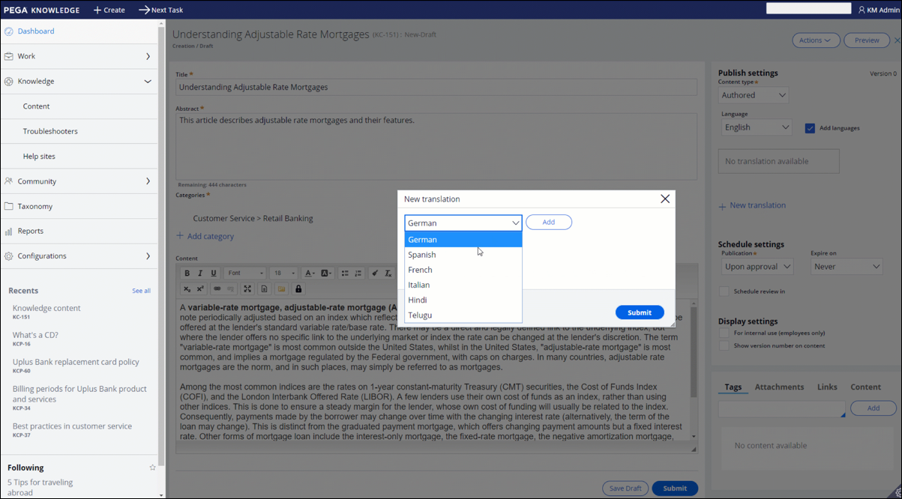Click the subscript icon
This screenshot has width=902, height=499.
click(x=187, y=289)
